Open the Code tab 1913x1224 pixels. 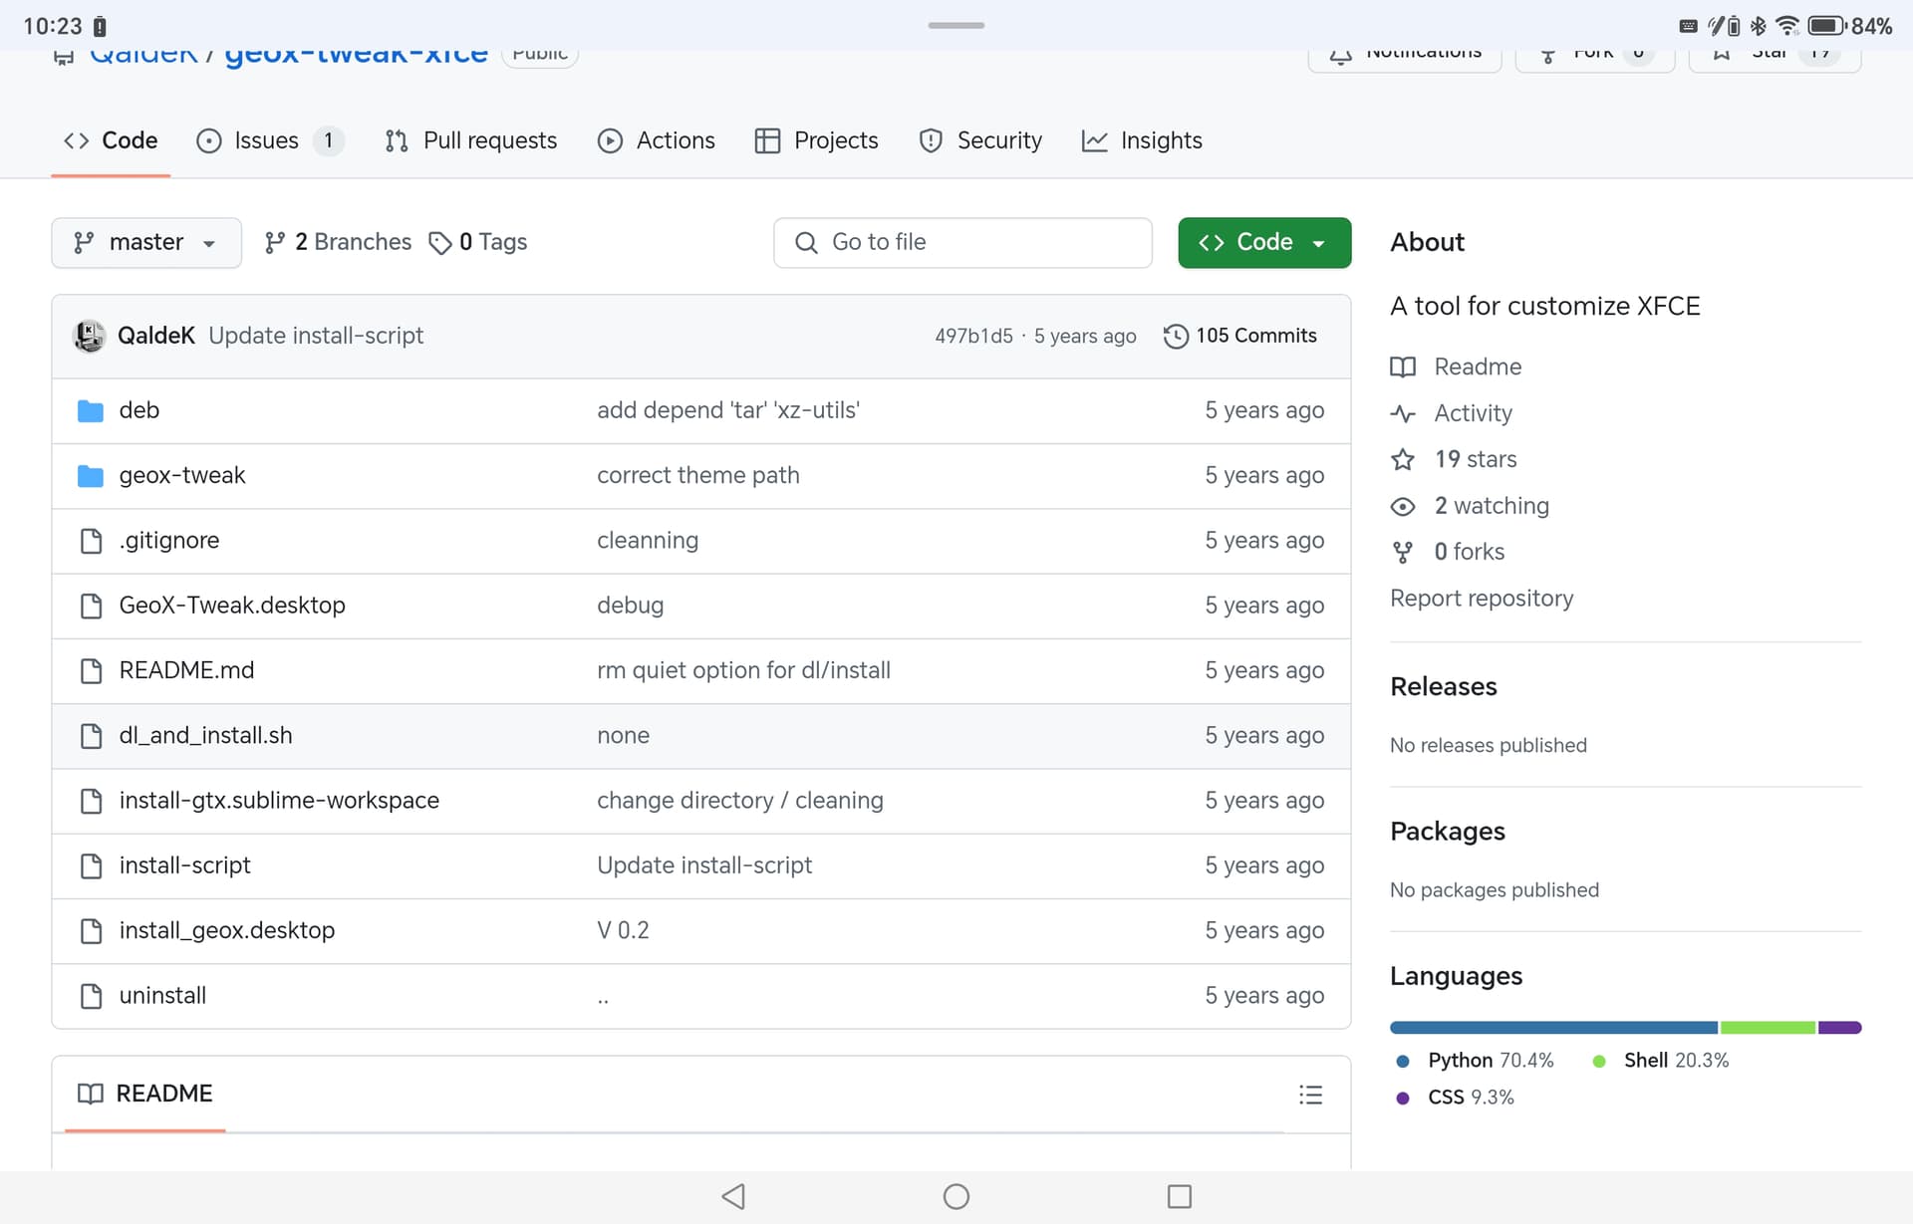tap(111, 140)
